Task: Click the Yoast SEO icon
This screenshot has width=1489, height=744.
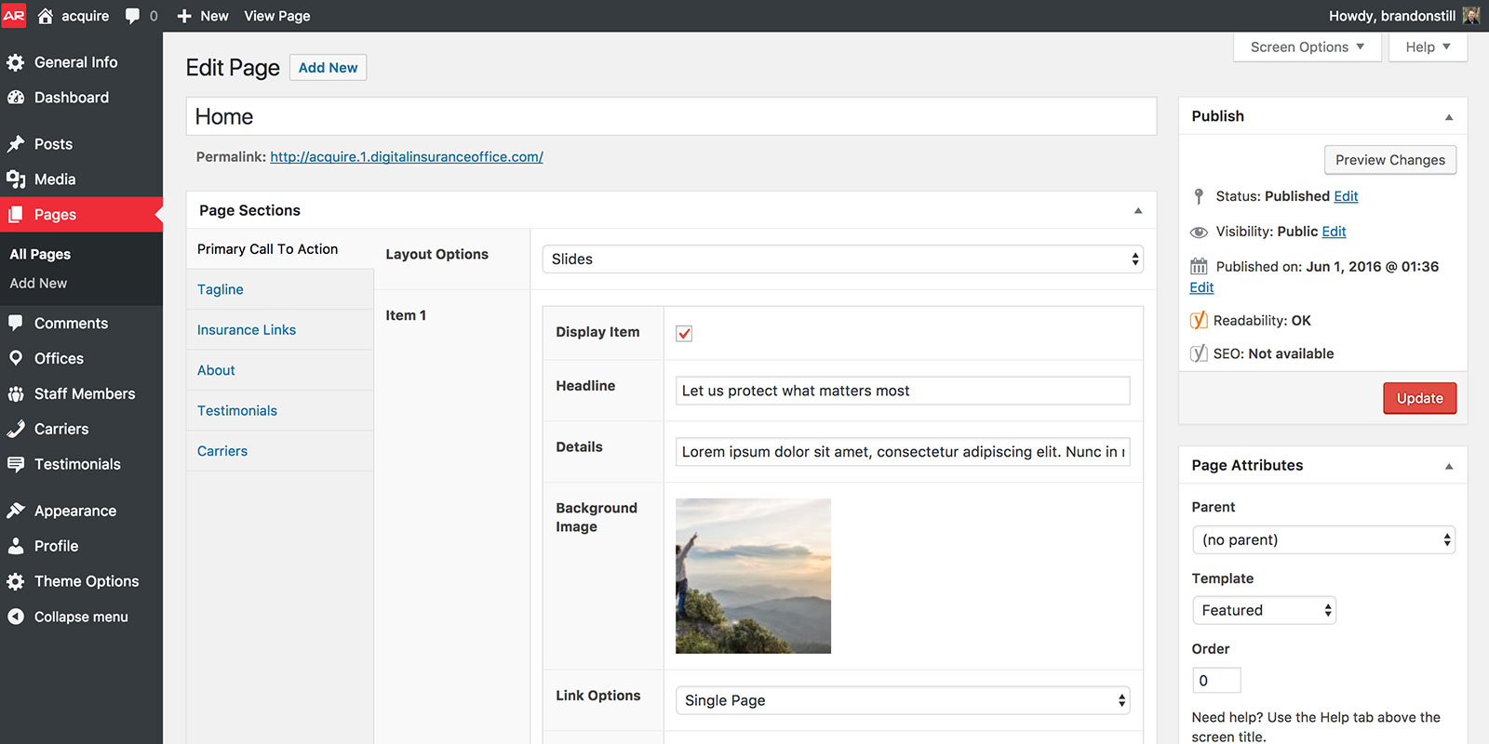Action: click(1199, 353)
